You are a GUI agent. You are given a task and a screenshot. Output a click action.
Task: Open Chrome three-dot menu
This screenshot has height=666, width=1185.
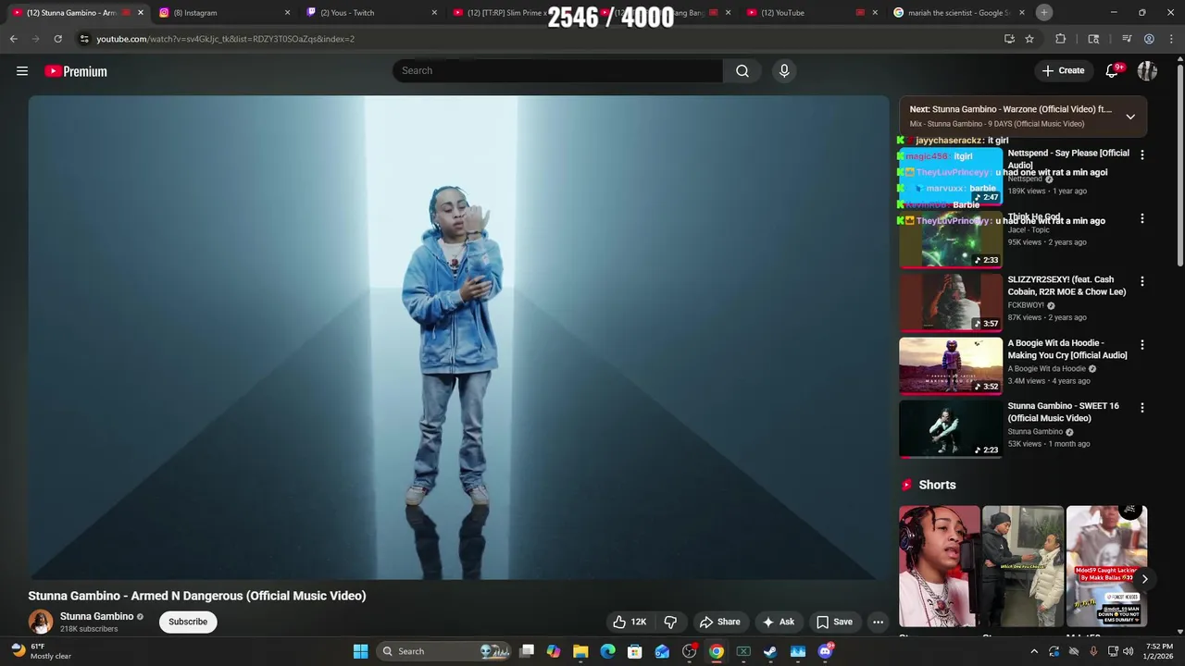pyautogui.click(x=1171, y=39)
